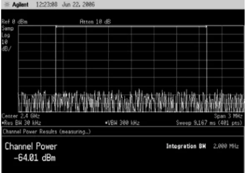Viewport: 247px width, 173px height.
Task: Click the 10 dB/ scale value
Action: tap(6, 45)
